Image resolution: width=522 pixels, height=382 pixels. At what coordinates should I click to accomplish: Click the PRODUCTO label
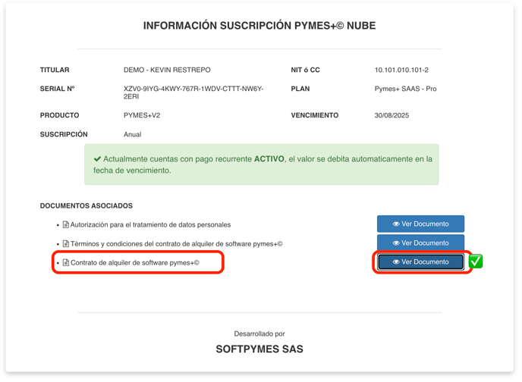(x=60, y=115)
